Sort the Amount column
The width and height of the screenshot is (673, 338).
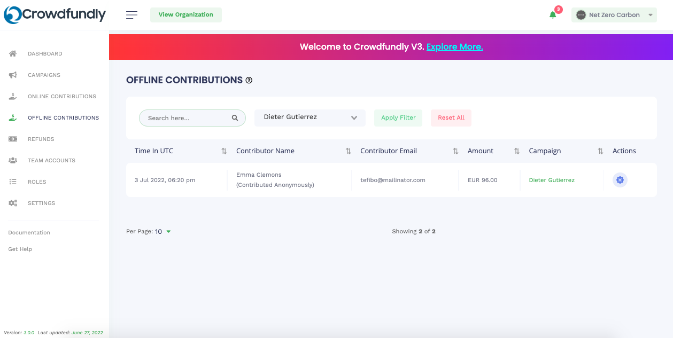516,151
